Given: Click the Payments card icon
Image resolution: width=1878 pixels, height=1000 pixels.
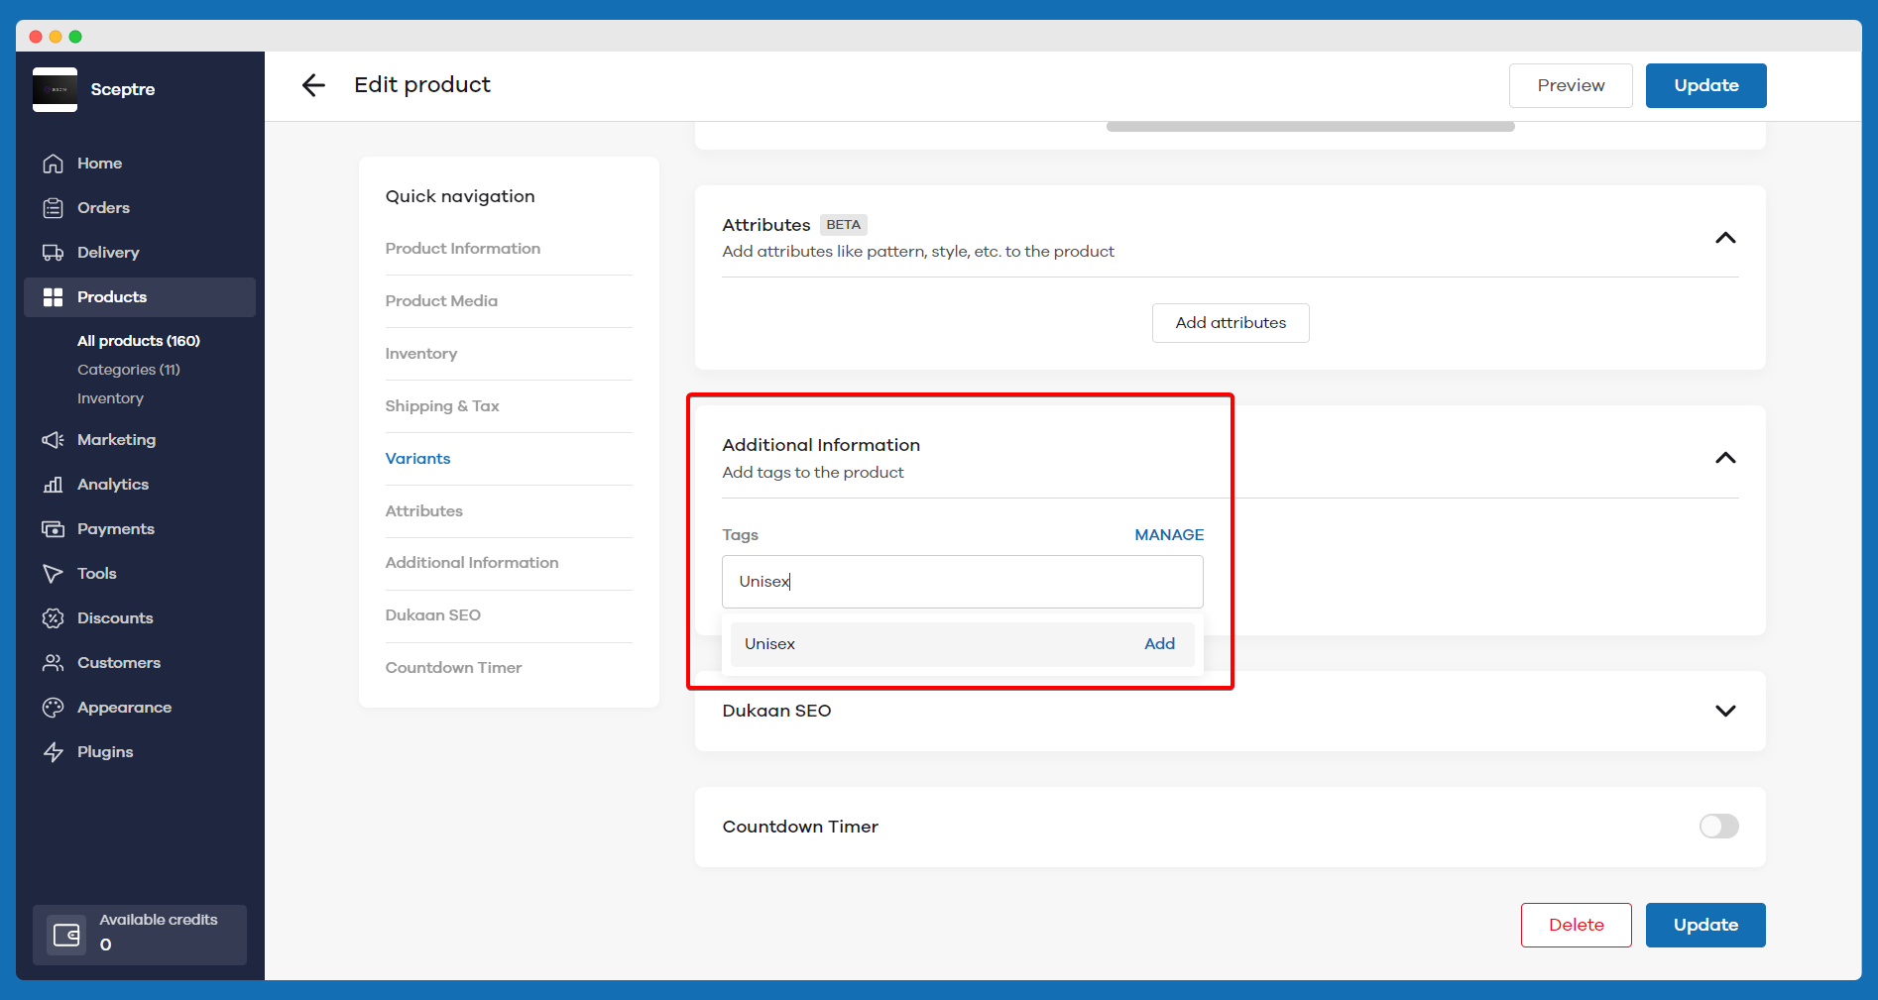Looking at the screenshot, I should (x=53, y=529).
